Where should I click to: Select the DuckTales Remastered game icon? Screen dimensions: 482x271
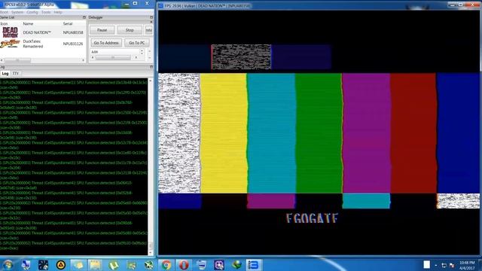[10, 44]
